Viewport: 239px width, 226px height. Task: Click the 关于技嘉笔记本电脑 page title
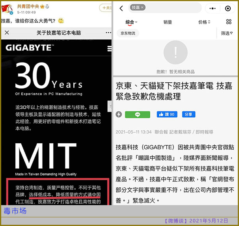(59, 33)
